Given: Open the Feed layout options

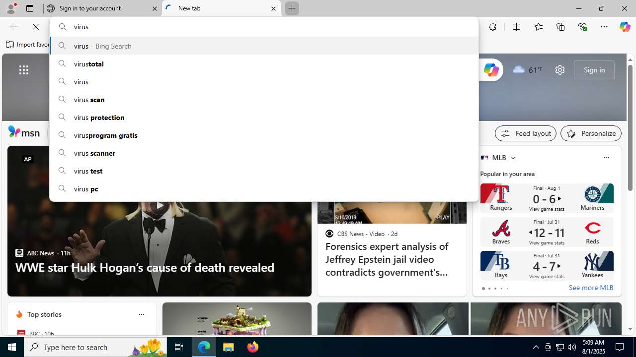Looking at the screenshot, I should click(525, 133).
